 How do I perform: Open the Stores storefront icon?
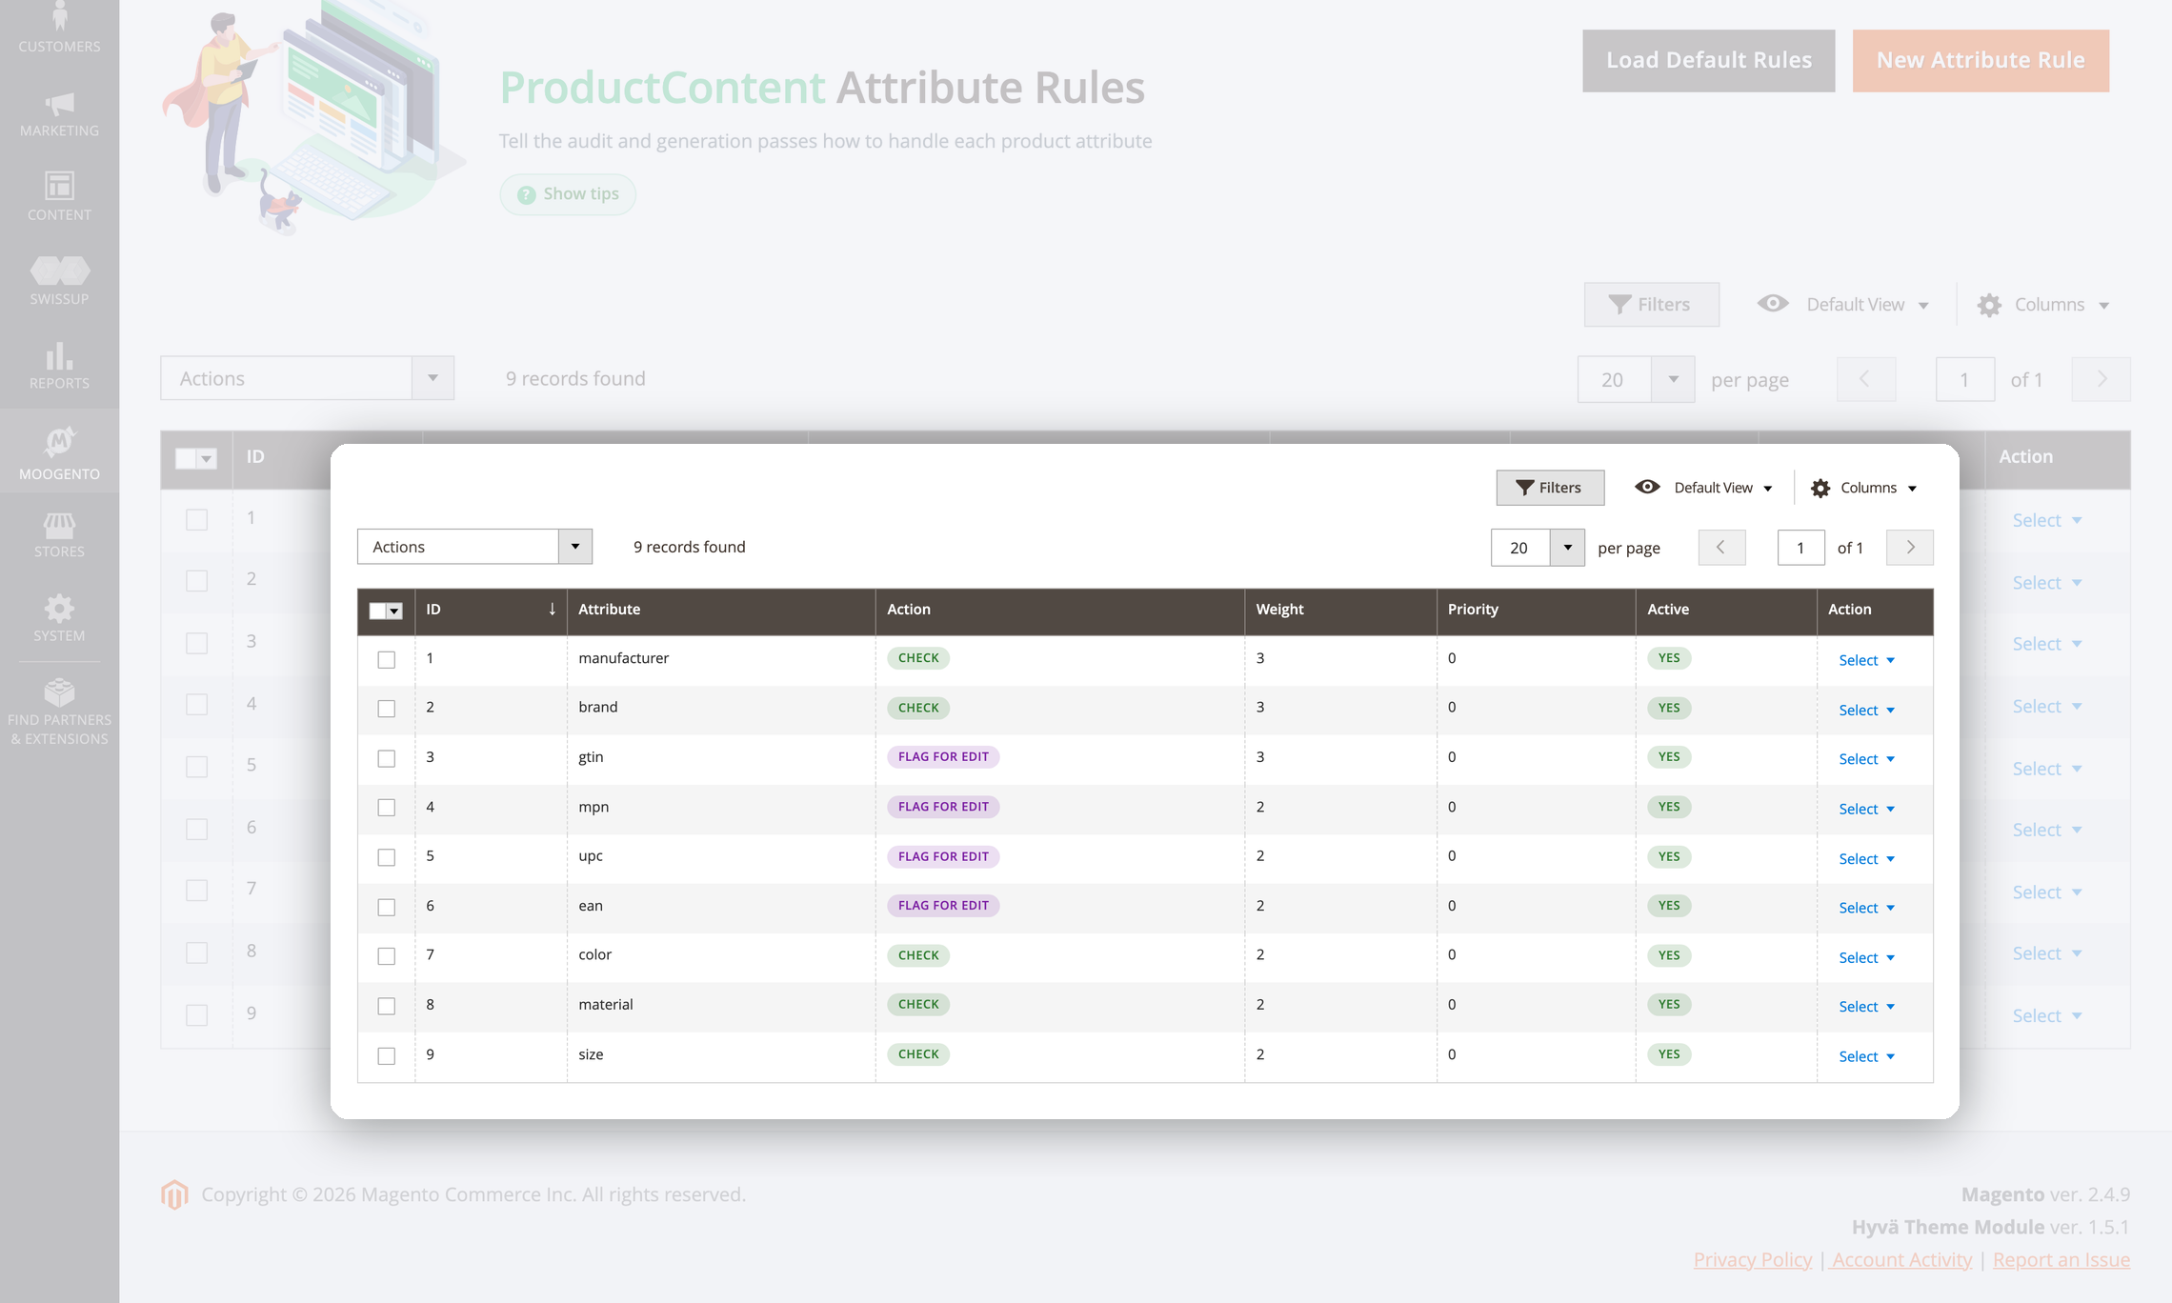click(59, 525)
